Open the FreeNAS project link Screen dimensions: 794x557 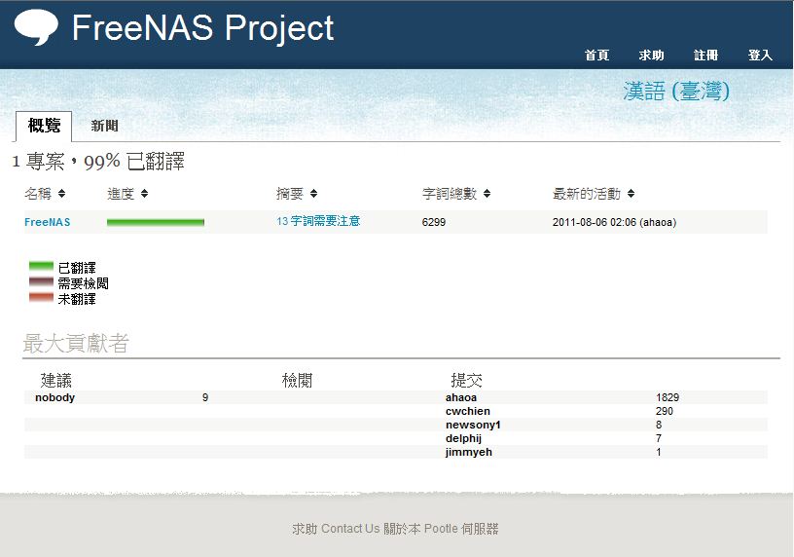48,222
